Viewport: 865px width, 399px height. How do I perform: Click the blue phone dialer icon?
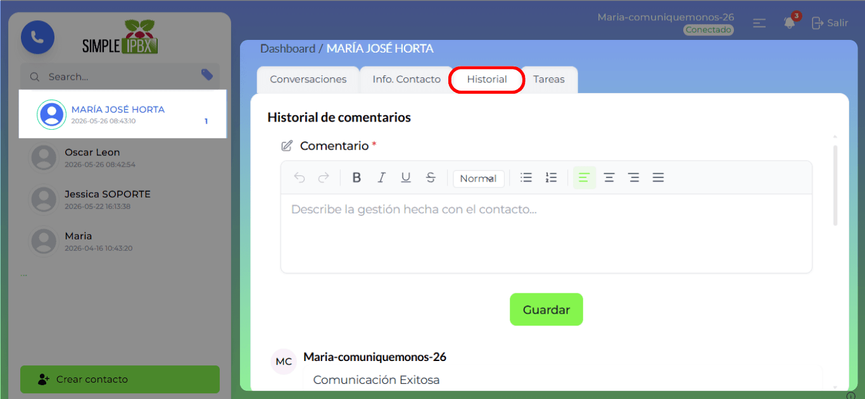(x=37, y=37)
